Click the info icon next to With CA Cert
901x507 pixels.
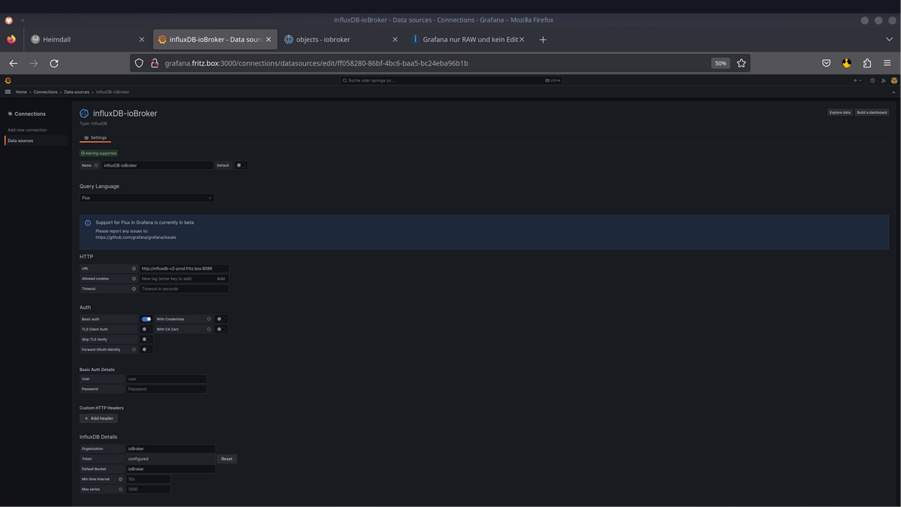(209, 329)
